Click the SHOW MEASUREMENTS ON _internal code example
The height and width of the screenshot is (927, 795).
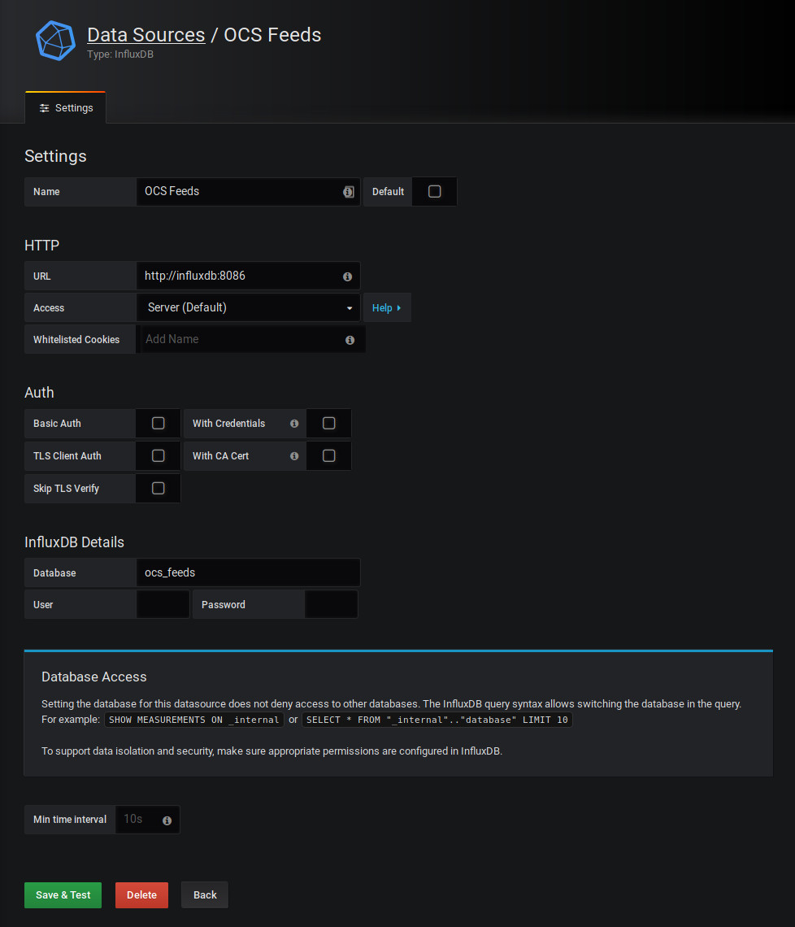[x=194, y=720]
